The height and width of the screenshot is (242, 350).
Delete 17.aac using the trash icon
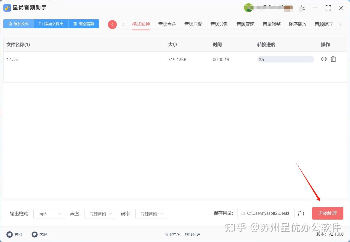[x=333, y=59]
